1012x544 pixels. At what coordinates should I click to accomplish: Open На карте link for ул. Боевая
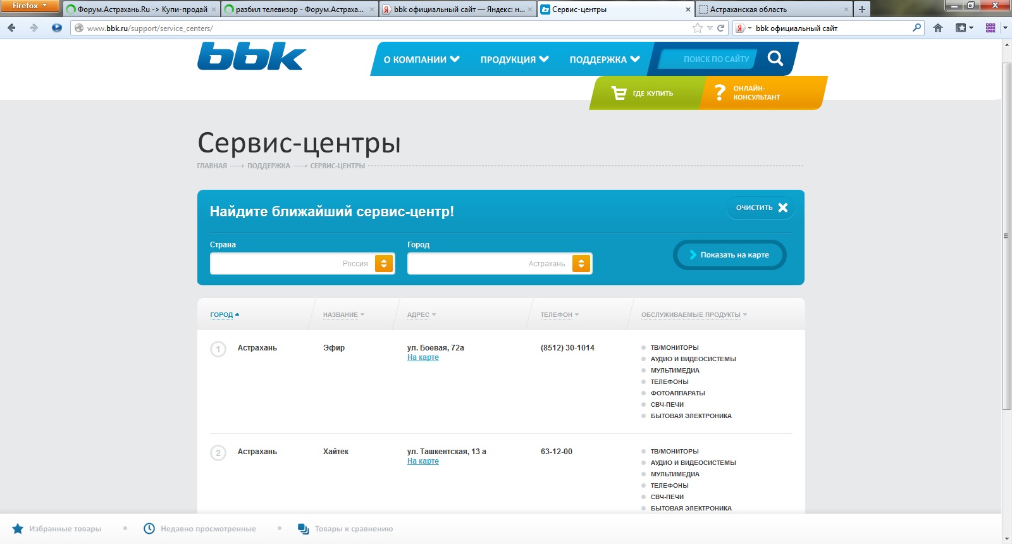(423, 357)
